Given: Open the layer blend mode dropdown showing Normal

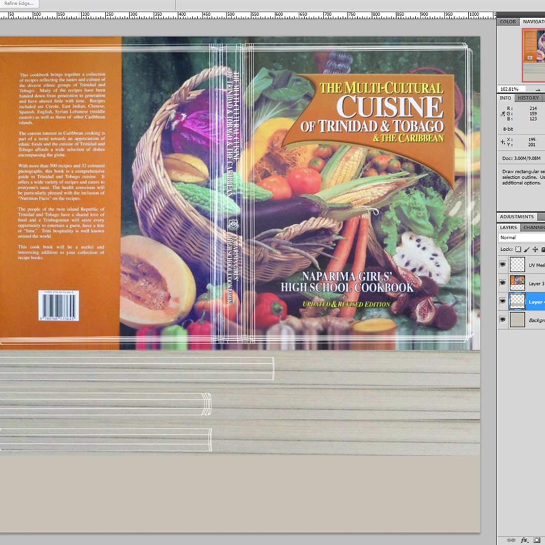Looking at the screenshot, I should point(521,237).
